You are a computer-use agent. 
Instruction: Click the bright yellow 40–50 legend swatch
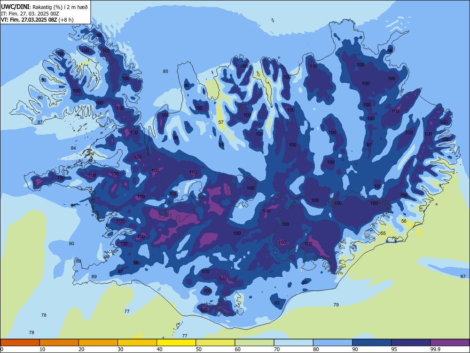pyautogui.click(x=176, y=343)
